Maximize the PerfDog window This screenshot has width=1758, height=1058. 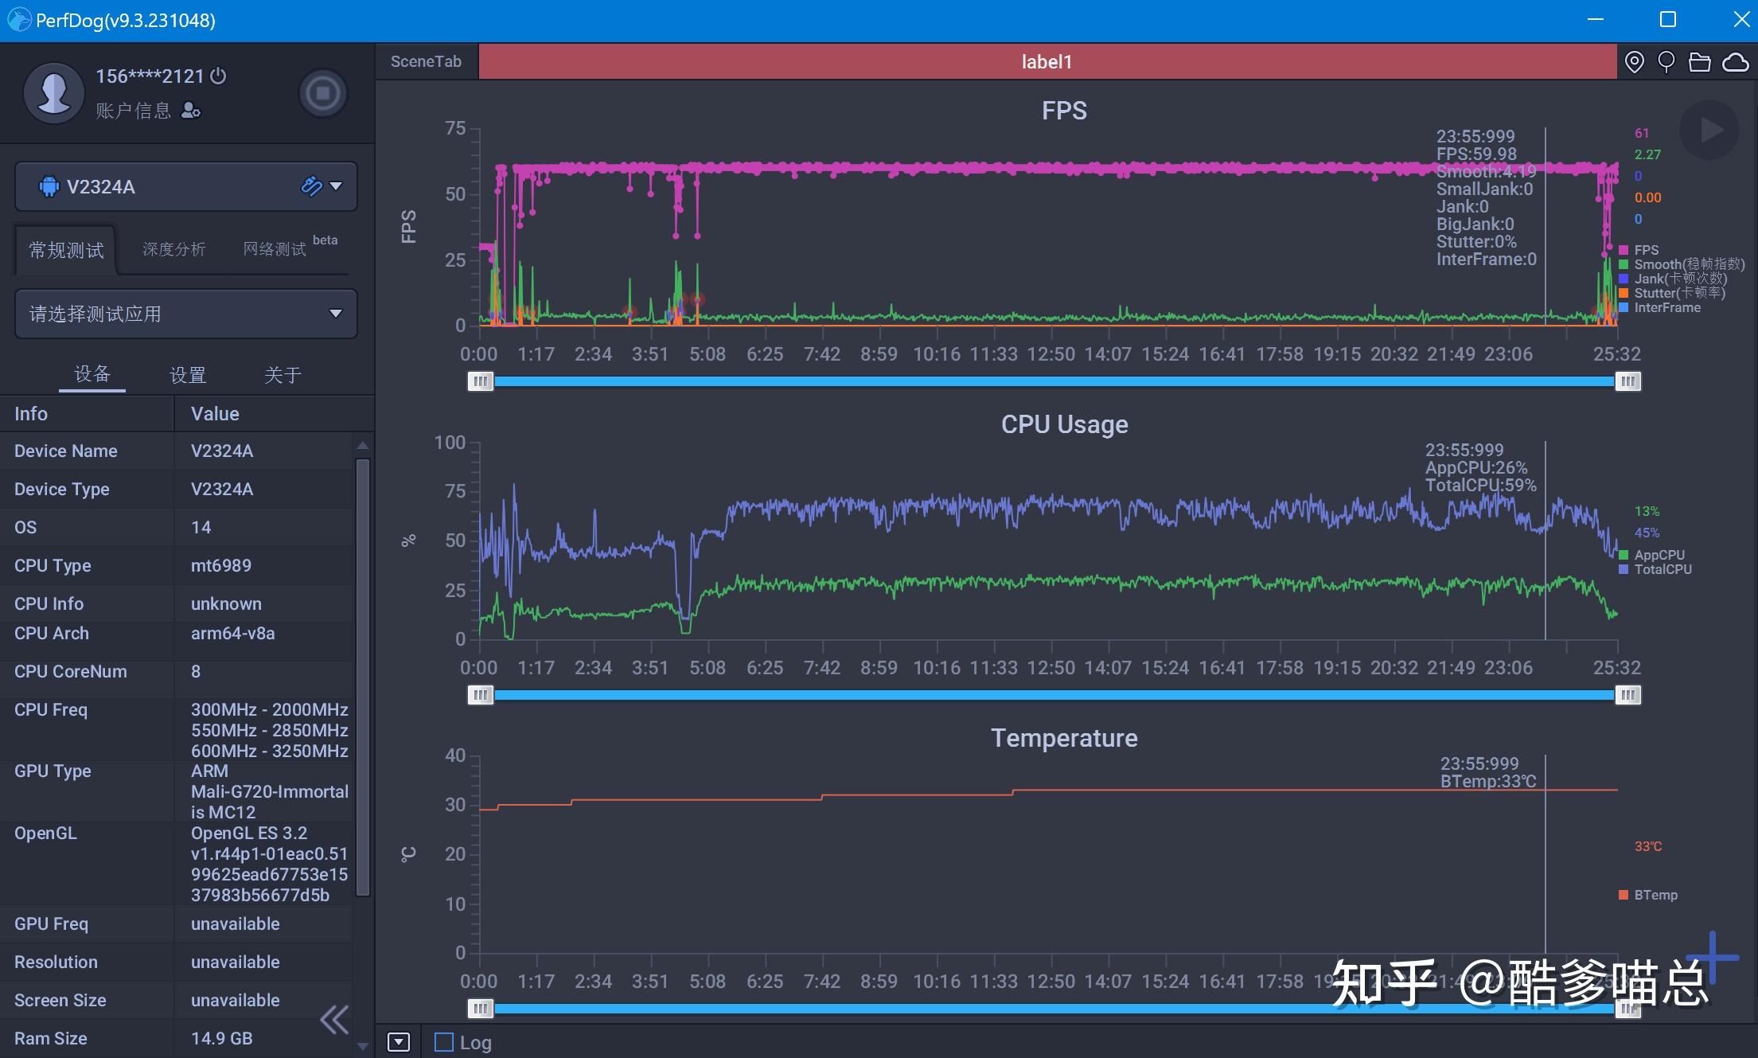click(1668, 20)
